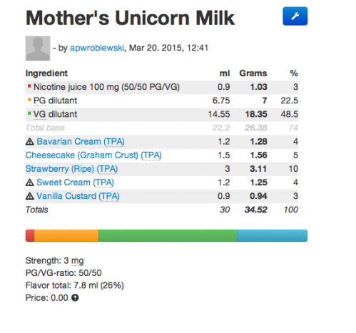Open the Bavarian Cream (TPA) flavor link
Screen dimensions: 356x333
81,142
